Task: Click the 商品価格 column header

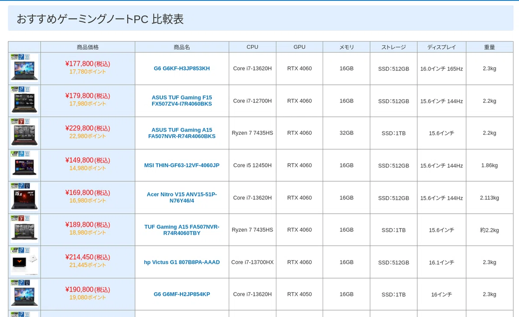Action: (x=88, y=47)
